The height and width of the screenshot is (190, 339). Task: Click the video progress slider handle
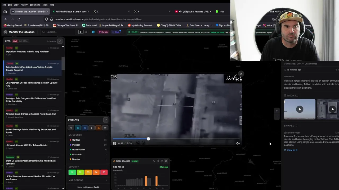[x=148, y=139]
